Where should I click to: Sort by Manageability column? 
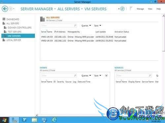(x=74, y=32)
